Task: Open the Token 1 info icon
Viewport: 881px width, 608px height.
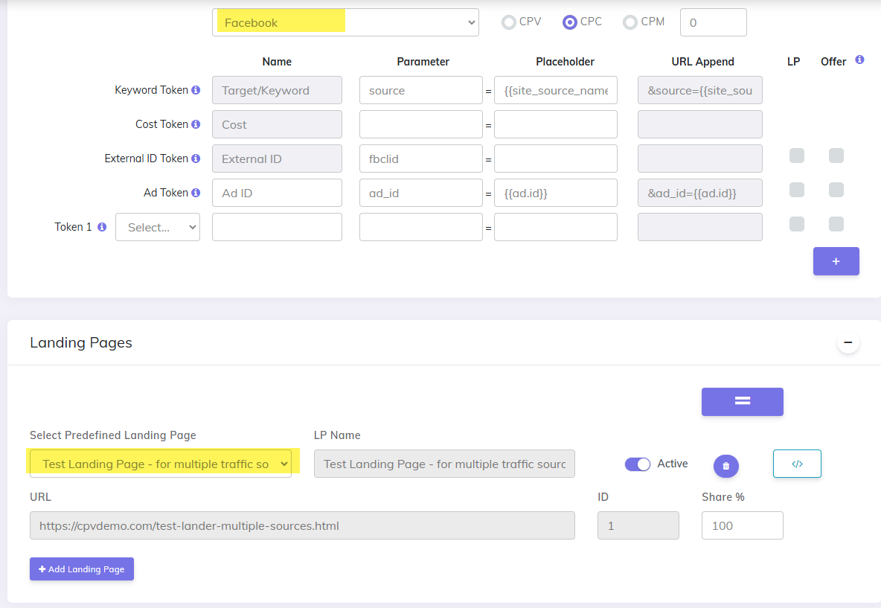Action: (x=102, y=226)
